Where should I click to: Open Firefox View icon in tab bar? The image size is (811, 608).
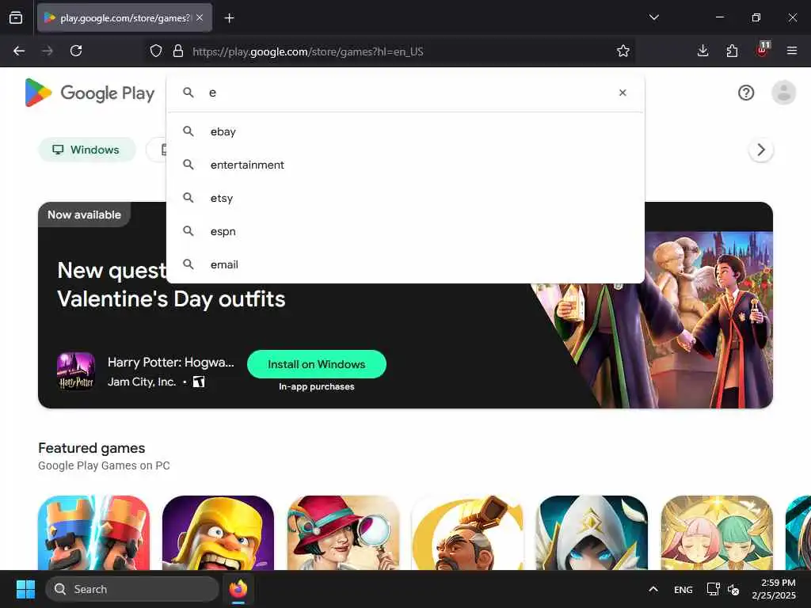[x=16, y=18]
